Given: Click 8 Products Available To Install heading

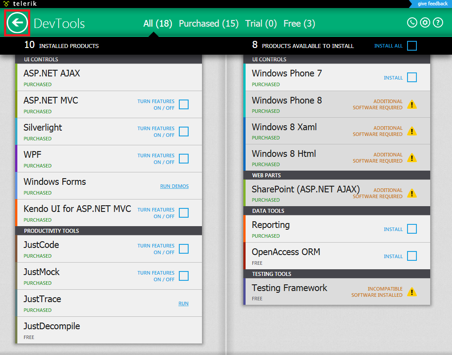Looking at the screenshot, I should [x=303, y=45].
